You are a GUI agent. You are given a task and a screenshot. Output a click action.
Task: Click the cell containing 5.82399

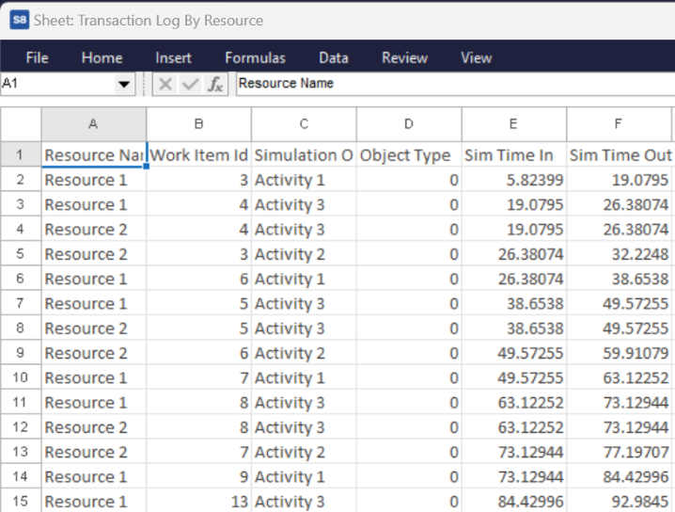tap(513, 180)
